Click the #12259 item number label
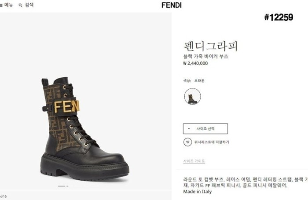 point(279,18)
